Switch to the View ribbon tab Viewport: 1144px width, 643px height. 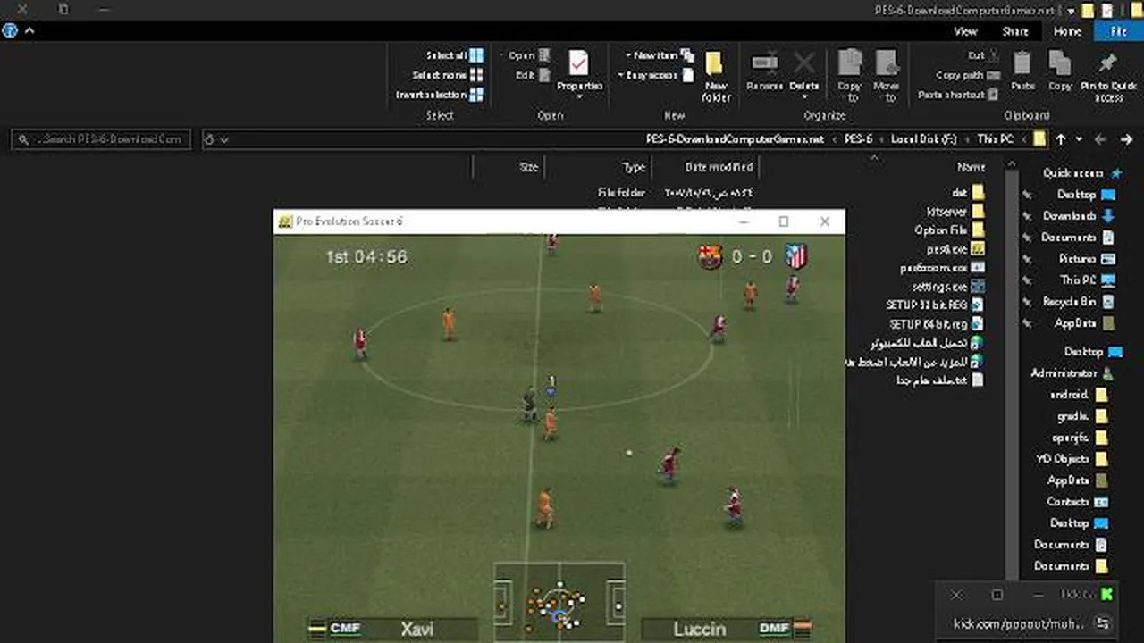coord(965,30)
